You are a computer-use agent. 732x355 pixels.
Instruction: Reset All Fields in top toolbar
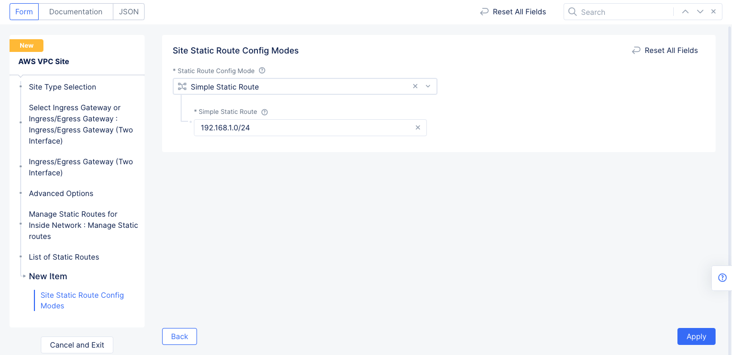[x=513, y=12]
